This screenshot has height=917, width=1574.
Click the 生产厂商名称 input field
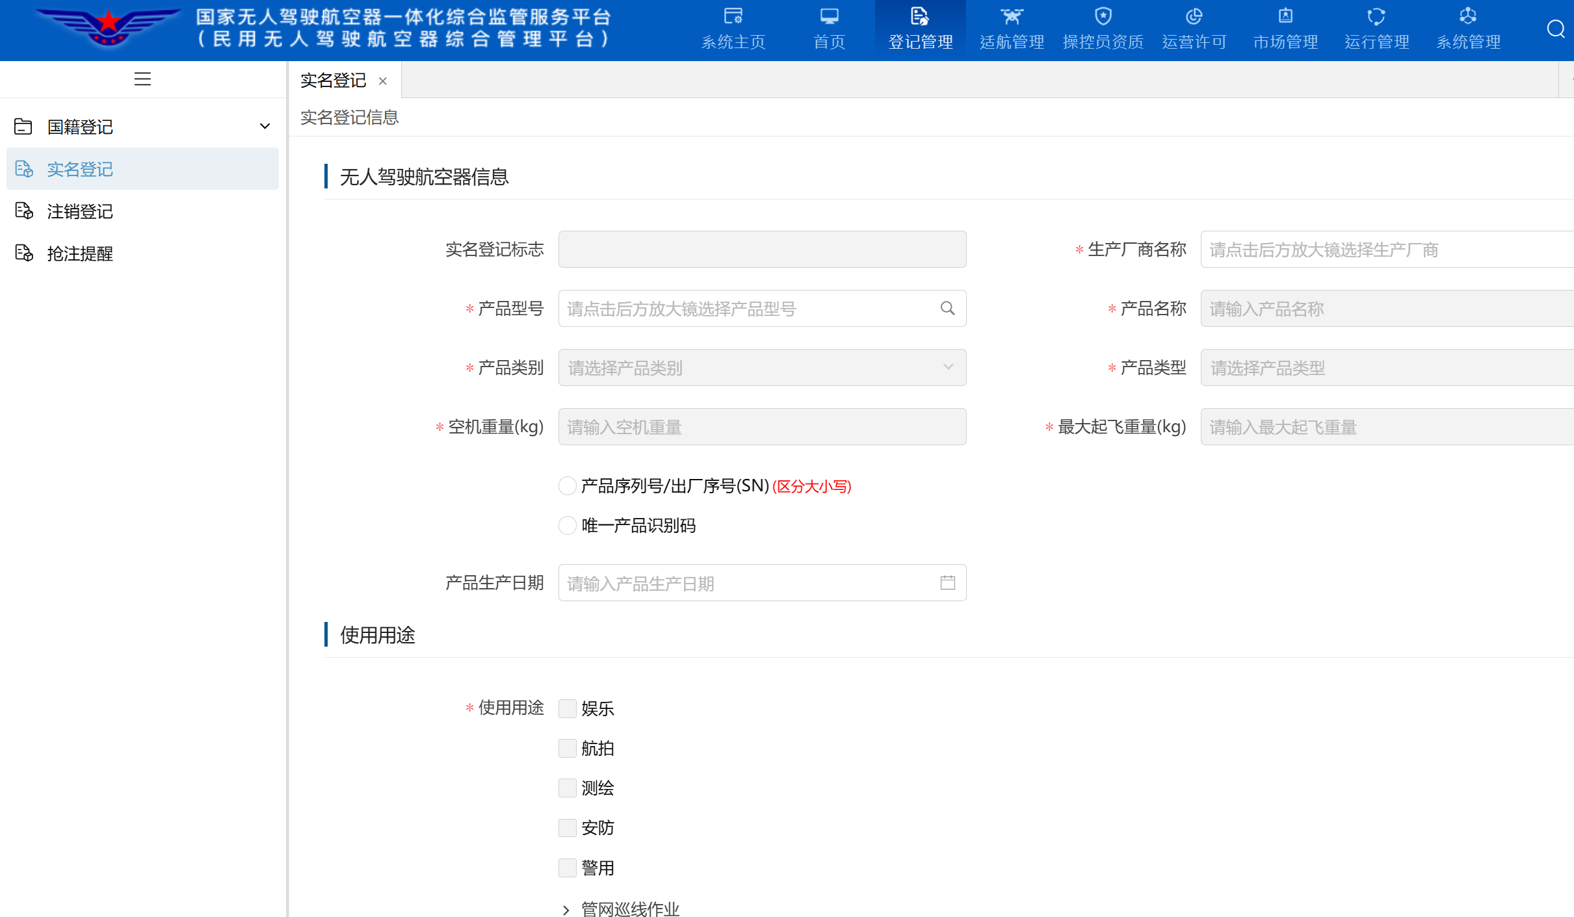(1387, 249)
